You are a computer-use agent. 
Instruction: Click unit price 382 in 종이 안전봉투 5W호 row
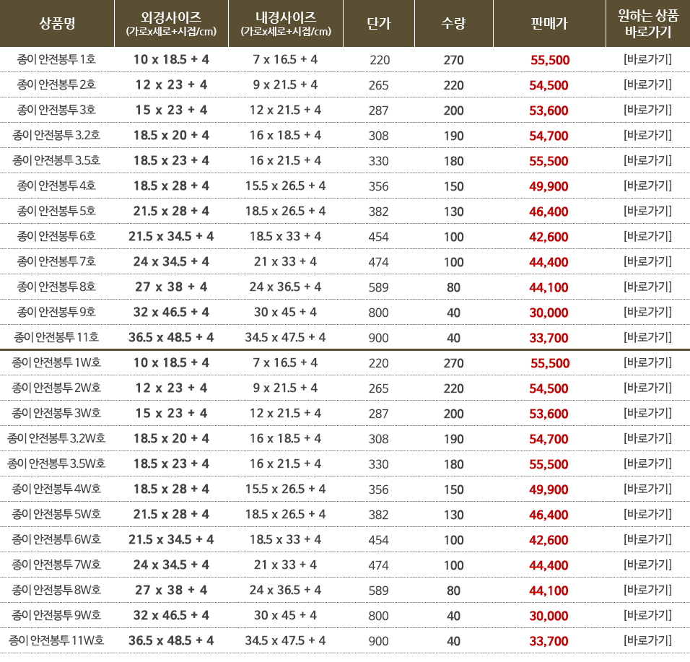click(378, 515)
